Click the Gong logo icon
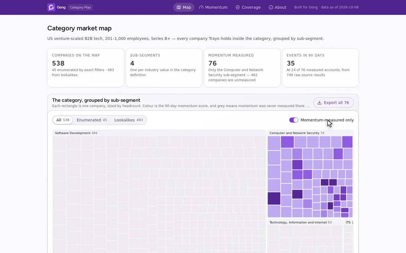Viewport: 406px width, 253px height. click(x=51, y=7)
